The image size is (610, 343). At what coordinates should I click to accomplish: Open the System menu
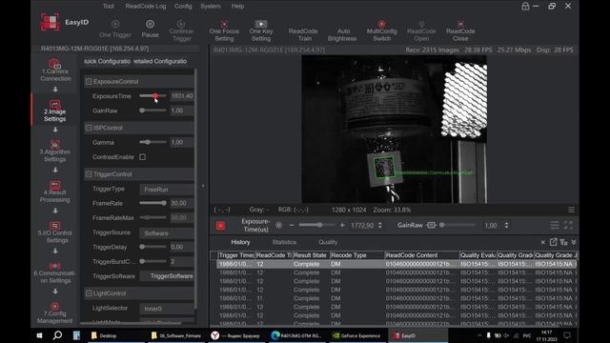click(x=211, y=7)
